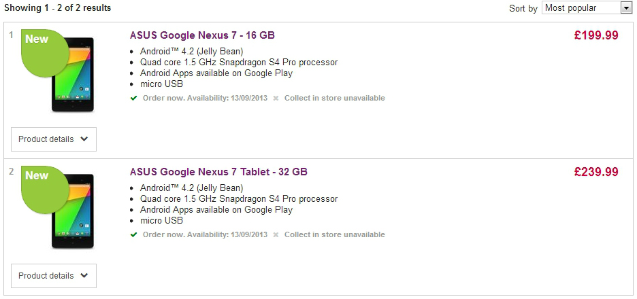Click the green New badge on first product
The height and width of the screenshot is (299, 637).
point(44,52)
